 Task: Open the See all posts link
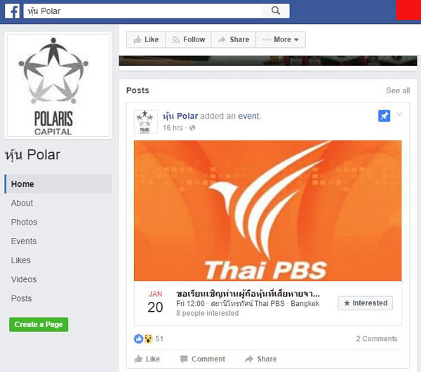[398, 91]
